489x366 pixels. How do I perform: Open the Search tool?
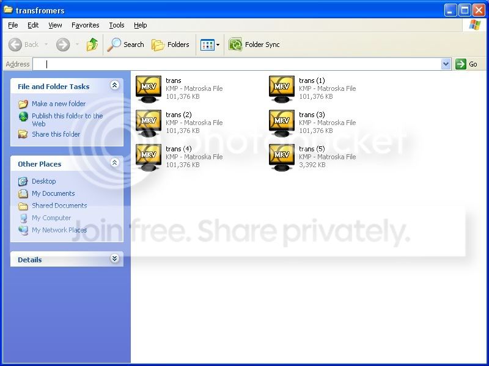pyautogui.click(x=125, y=45)
